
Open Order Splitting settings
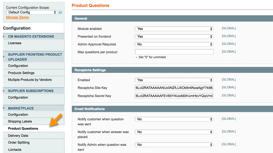(x=19, y=142)
